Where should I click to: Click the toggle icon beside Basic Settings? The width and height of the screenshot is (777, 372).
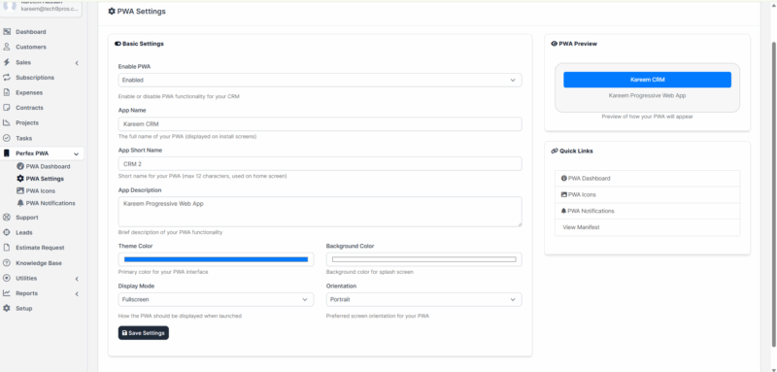[118, 44]
